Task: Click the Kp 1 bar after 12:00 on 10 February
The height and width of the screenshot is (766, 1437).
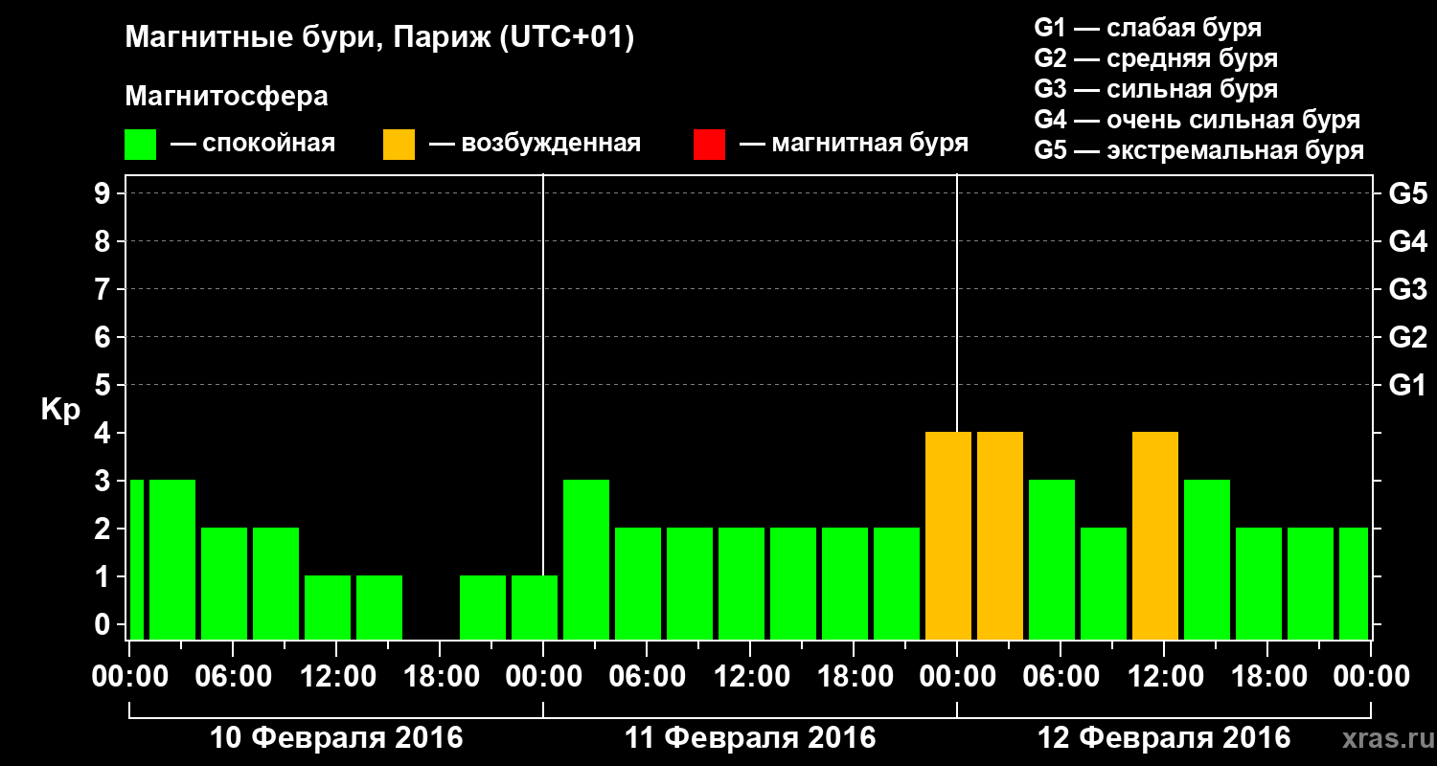Action: 379,607
